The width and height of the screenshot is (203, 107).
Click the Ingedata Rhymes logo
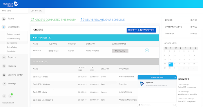11,4
